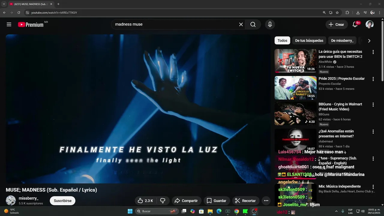The image size is (384, 216).
Task: Open La única guía SWITCH 2 title
Action: coord(340,54)
